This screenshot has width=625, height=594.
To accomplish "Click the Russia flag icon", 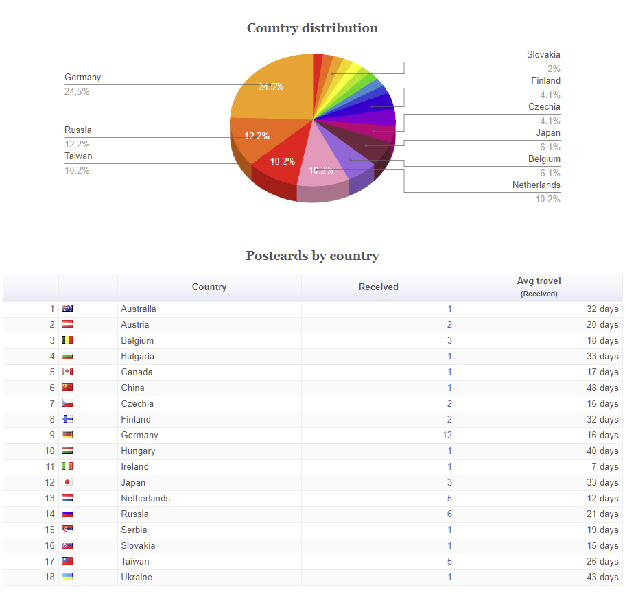I will click(x=67, y=514).
